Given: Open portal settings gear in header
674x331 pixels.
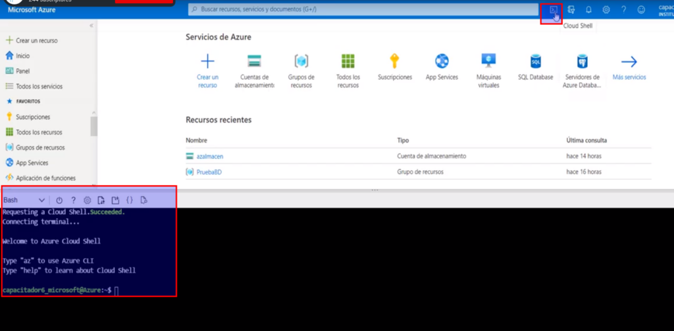Looking at the screenshot, I should click(x=606, y=9).
